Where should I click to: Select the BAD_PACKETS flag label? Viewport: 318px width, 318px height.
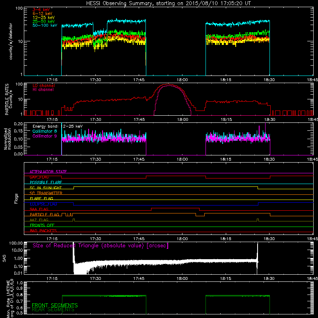pyautogui.click(x=43, y=231)
